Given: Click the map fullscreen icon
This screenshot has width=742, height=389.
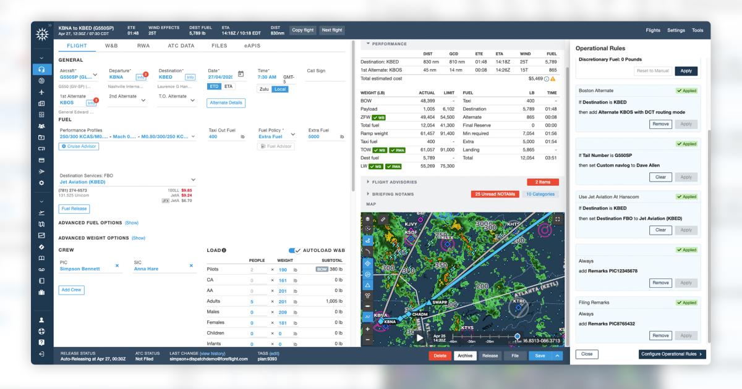Looking at the screenshot, I should pos(558,219).
